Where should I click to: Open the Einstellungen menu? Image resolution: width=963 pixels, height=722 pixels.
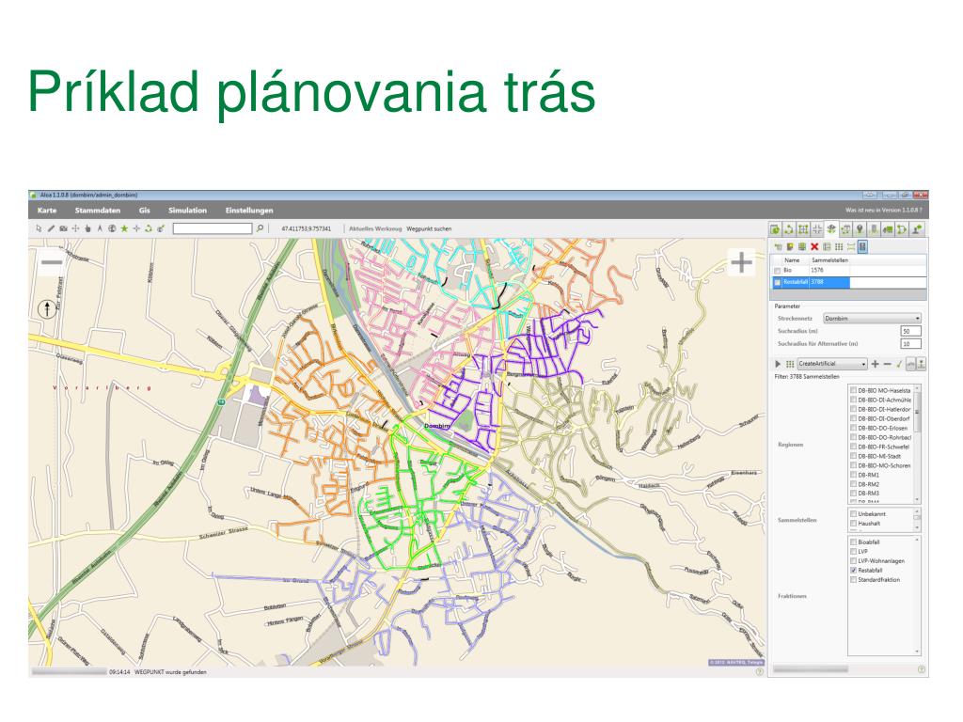pos(248,210)
